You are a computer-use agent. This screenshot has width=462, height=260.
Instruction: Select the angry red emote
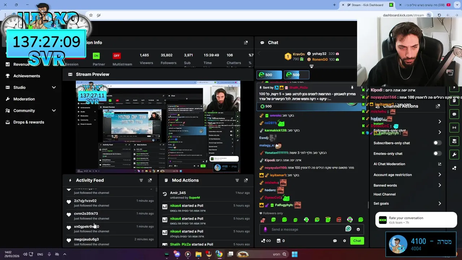click(339, 220)
